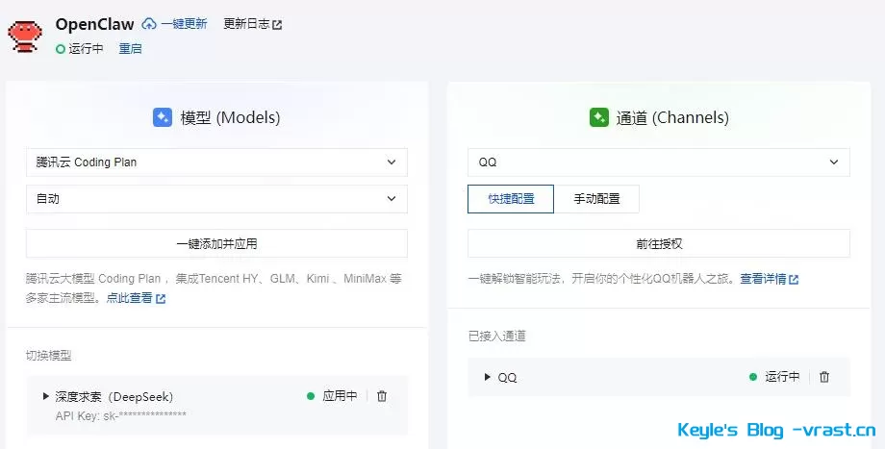Switch to the 快捷配置 tab
Viewport: 885px width, 449px height.
tap(511, 199)
